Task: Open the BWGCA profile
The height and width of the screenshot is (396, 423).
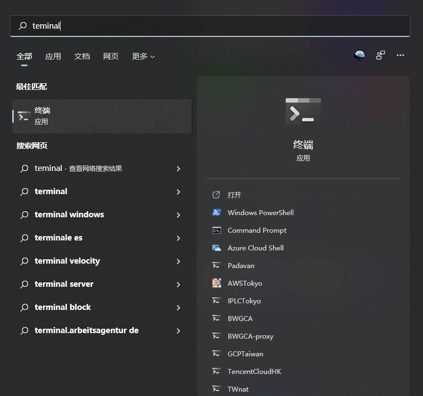Action: (x=240, y=319)
